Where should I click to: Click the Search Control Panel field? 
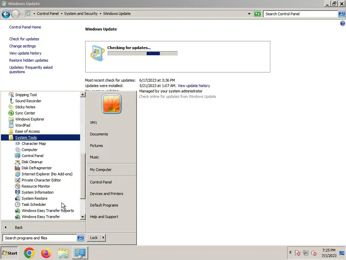pos(300,14)
